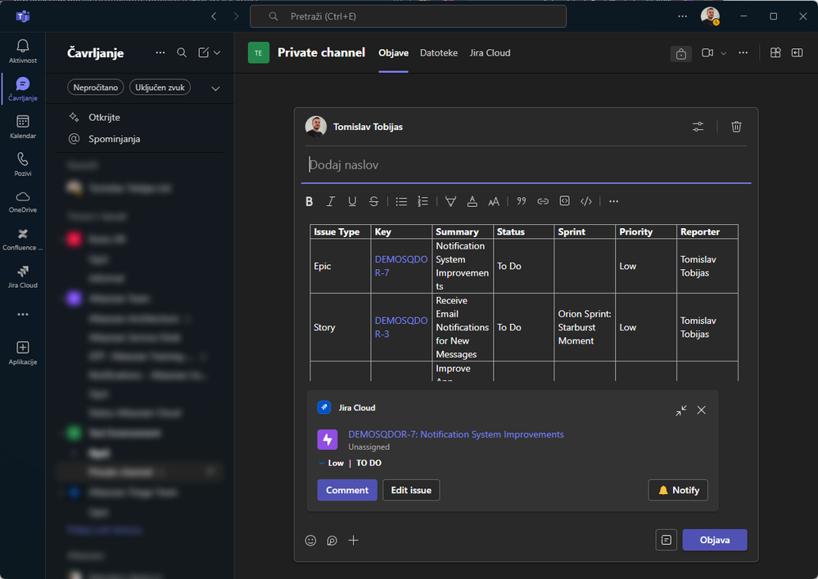Open the Kalendar view

coord(22,127)
